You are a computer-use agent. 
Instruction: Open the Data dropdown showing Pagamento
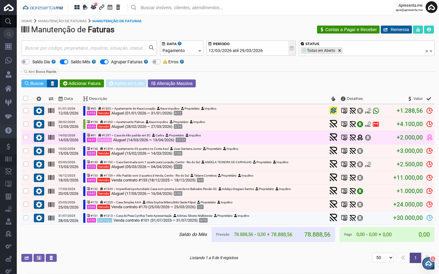pyautogui.click(x=181, y=51)
